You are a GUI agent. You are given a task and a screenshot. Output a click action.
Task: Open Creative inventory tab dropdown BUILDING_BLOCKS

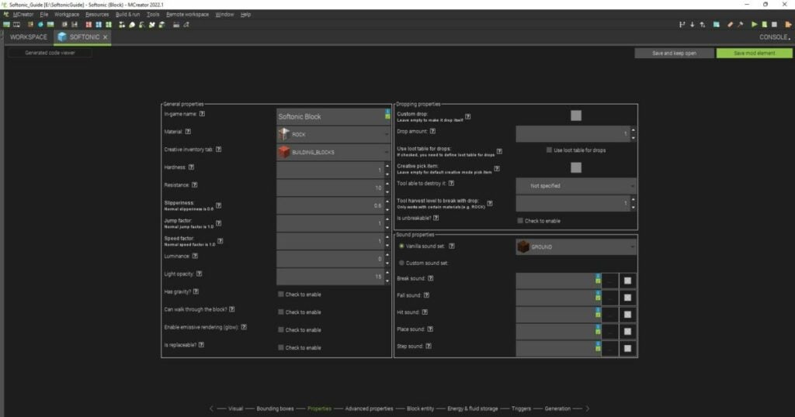pyautogui.click(x=334, y=152)
